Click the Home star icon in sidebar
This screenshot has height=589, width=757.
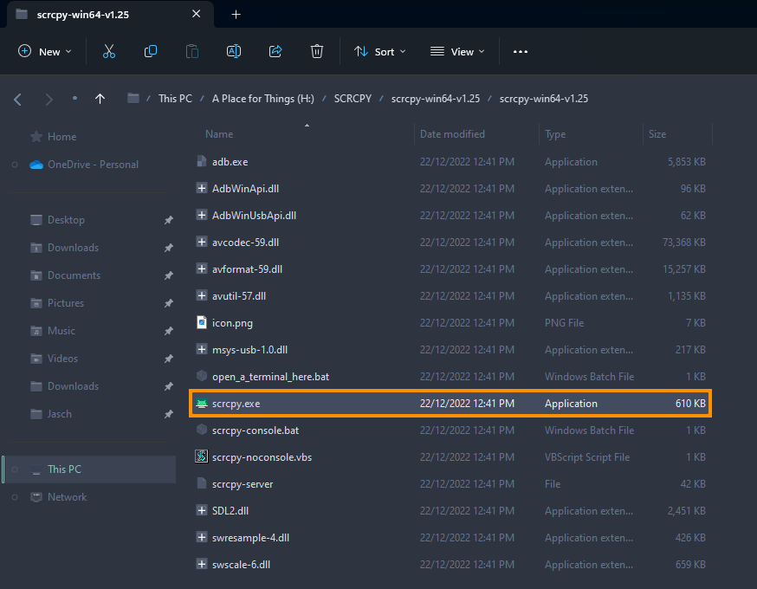click(x=36, y=137)
